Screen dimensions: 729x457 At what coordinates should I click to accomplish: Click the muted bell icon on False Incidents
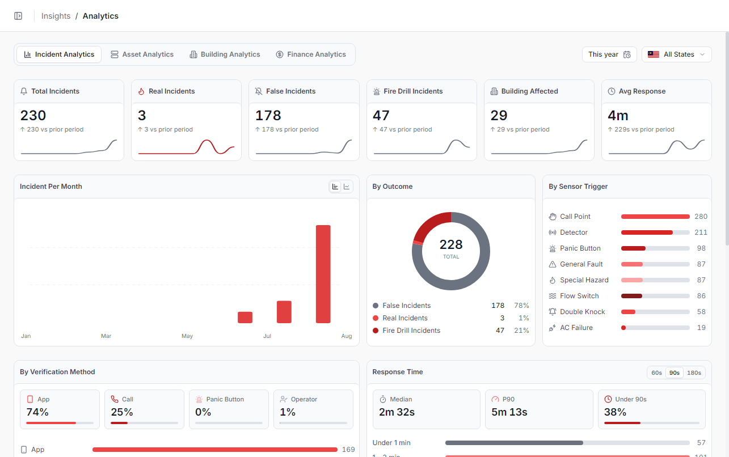pos(259,91)
